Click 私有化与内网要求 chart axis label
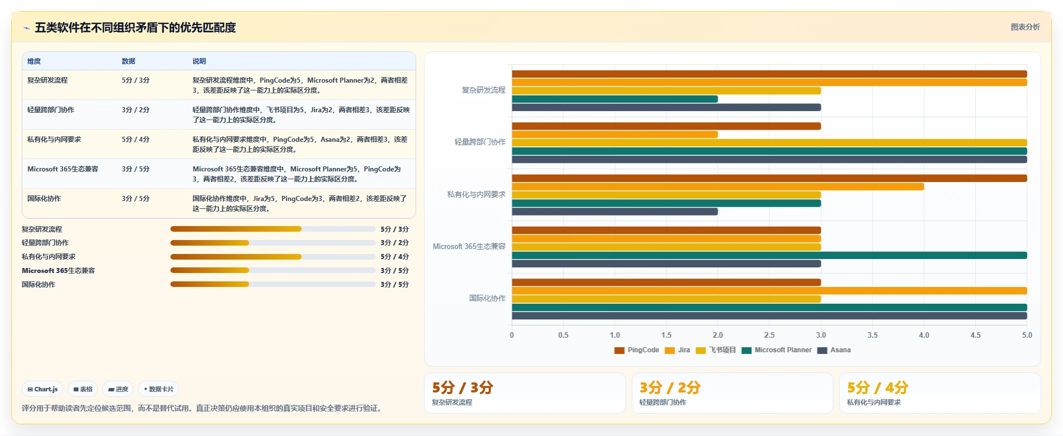The image size is (1063, 436). [476, 194]
